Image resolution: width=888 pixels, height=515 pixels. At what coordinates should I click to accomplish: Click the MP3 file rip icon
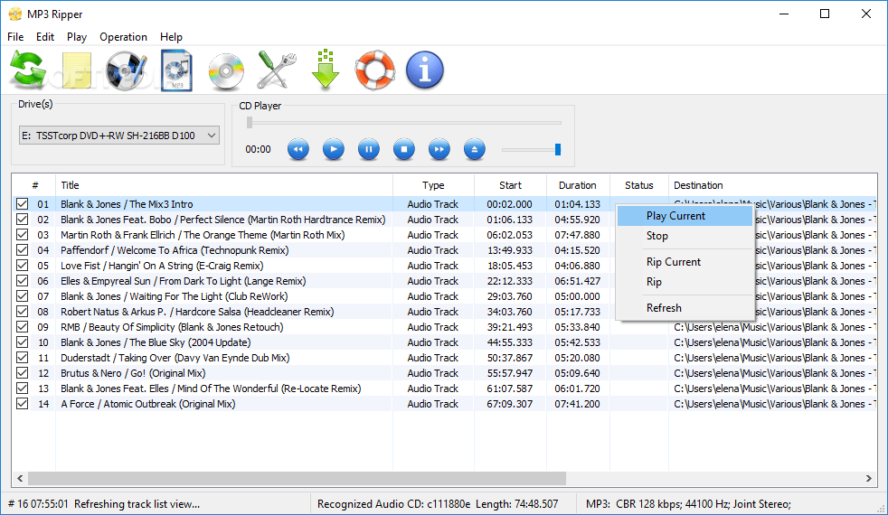(176, 70)
